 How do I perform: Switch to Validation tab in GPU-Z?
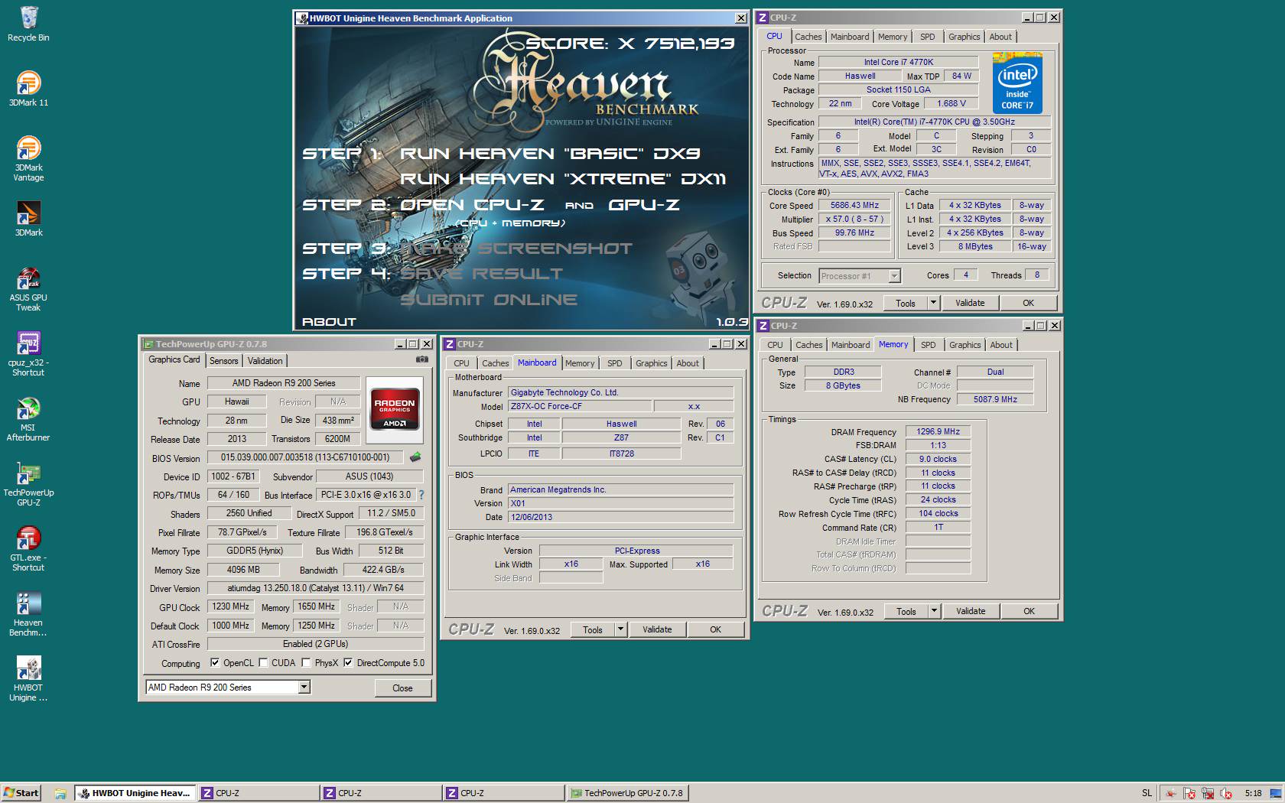click(x=265, y=361)
